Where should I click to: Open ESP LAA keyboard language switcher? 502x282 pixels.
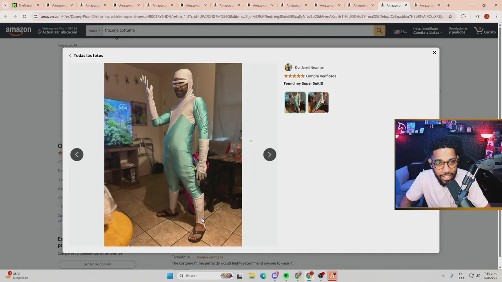coord(462,276)
